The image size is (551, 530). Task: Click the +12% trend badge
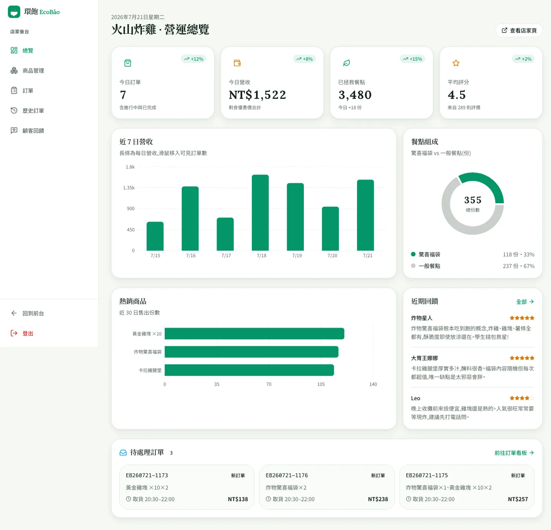[x=194, y=59]
